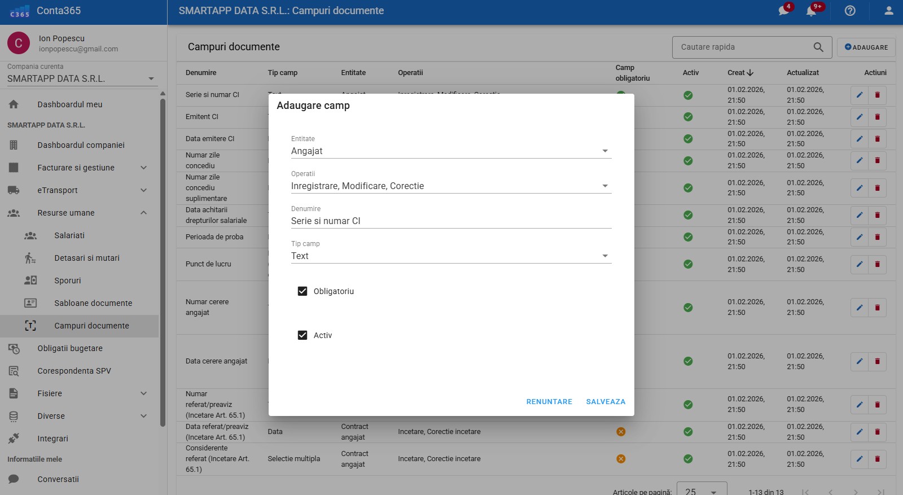Open the chat messages icon in header

(x=784, y=11)
